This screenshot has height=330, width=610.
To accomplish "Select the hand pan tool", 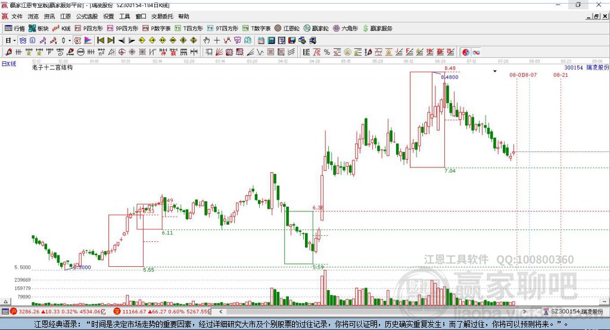I will (x=207, y=40).
